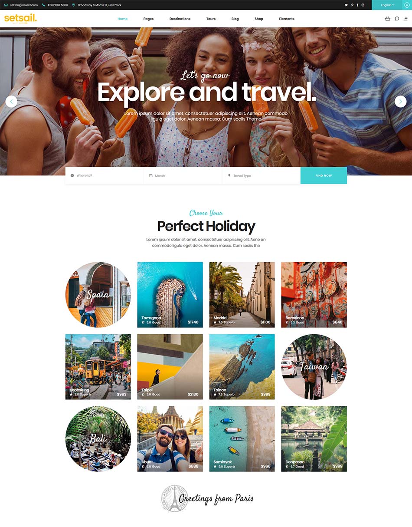Open the side hamburger menu icon

coord(405,19)
